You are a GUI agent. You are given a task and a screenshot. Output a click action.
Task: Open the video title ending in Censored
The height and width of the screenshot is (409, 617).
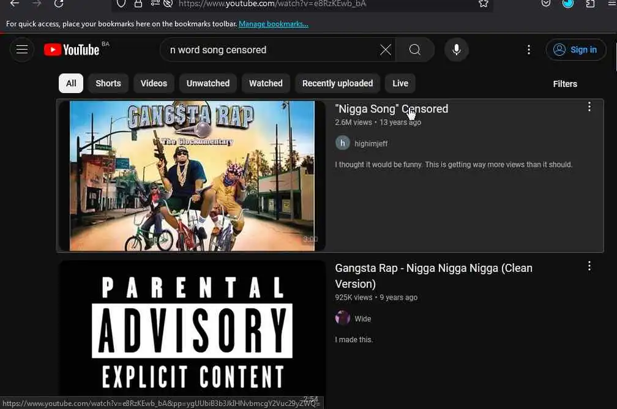(392, 109)
